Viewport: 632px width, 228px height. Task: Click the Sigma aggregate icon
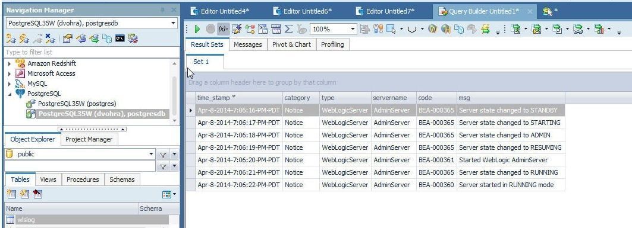click(x=288, y=29)
